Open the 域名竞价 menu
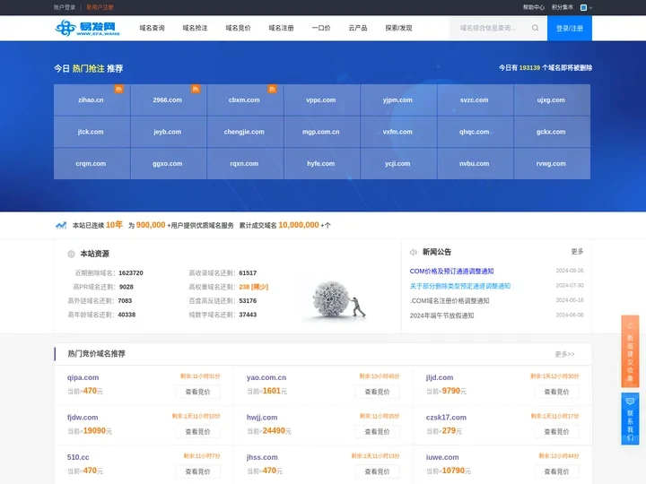Image resolution: width=646 pixels, height=484 pixels. pyautogui.click(x=238, y=28)
